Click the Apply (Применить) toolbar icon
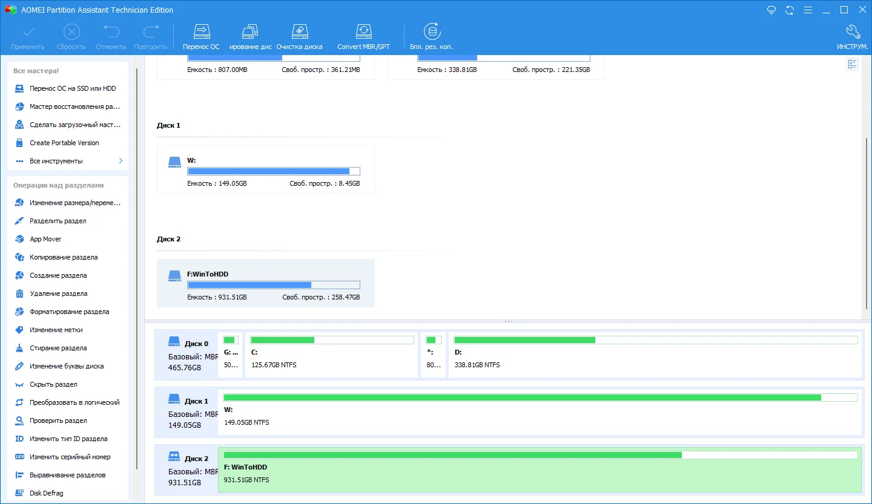 [28, 38]
